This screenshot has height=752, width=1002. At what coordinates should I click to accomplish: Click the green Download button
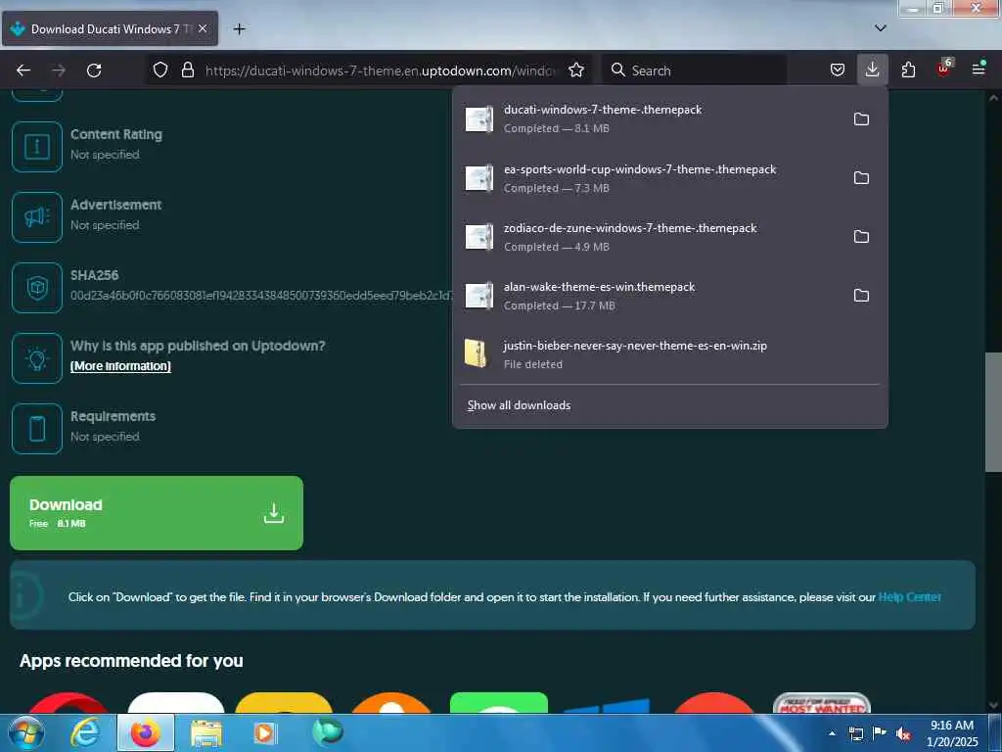[x=157, y=513]
